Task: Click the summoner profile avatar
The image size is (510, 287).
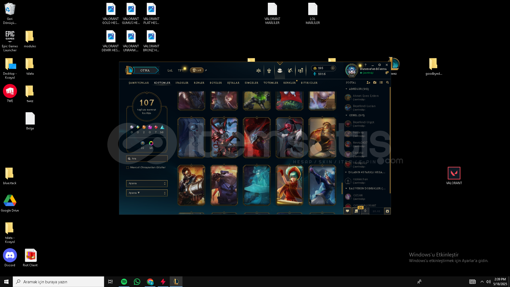Action: click(x=352, y=70)
